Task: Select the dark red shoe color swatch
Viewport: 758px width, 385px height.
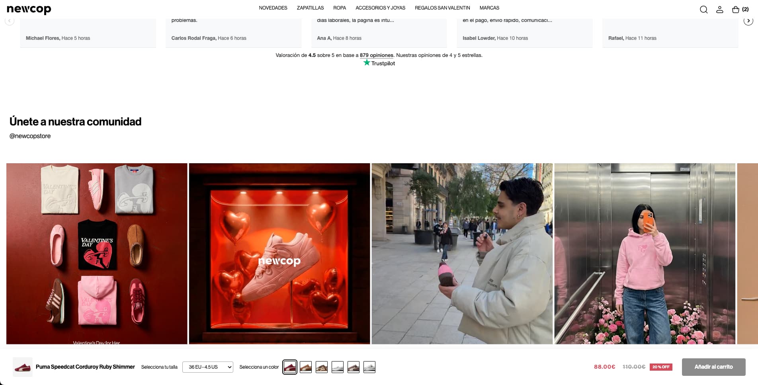Action: click(290, 367)
